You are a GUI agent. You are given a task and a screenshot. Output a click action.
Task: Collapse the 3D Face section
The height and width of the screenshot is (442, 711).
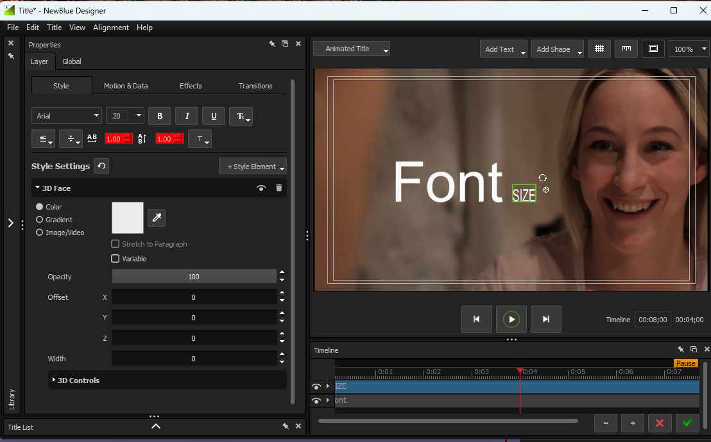[37, 187]
